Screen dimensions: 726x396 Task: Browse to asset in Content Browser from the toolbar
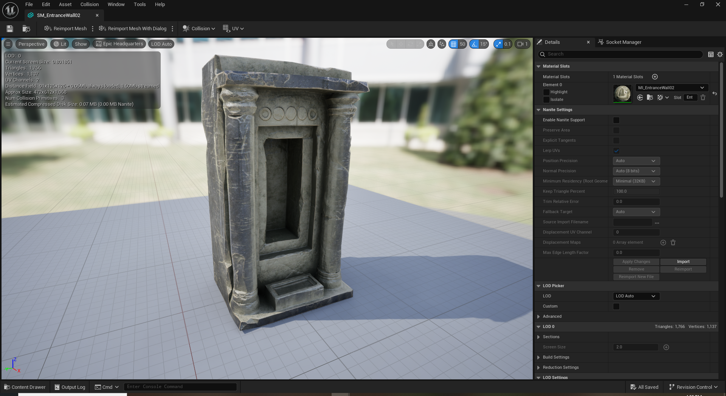point(26,29)
